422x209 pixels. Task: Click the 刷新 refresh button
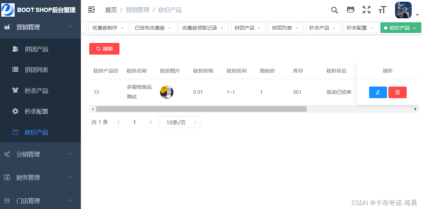tap(104, 48)
